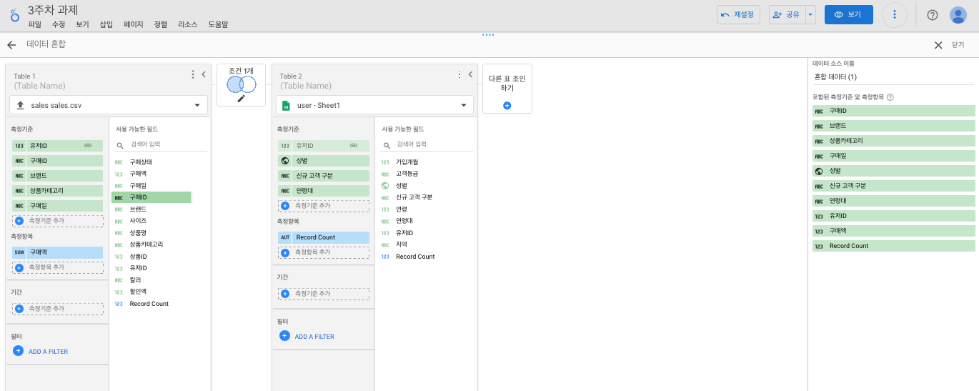The image size is (979, 391).
Task: Click the magnifier icon in Table 2 field search
Action: pyautogui.click(x=387, y=144)
